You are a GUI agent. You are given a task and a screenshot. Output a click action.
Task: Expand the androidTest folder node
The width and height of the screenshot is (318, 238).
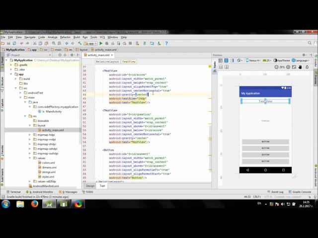(x=20, y=93)
